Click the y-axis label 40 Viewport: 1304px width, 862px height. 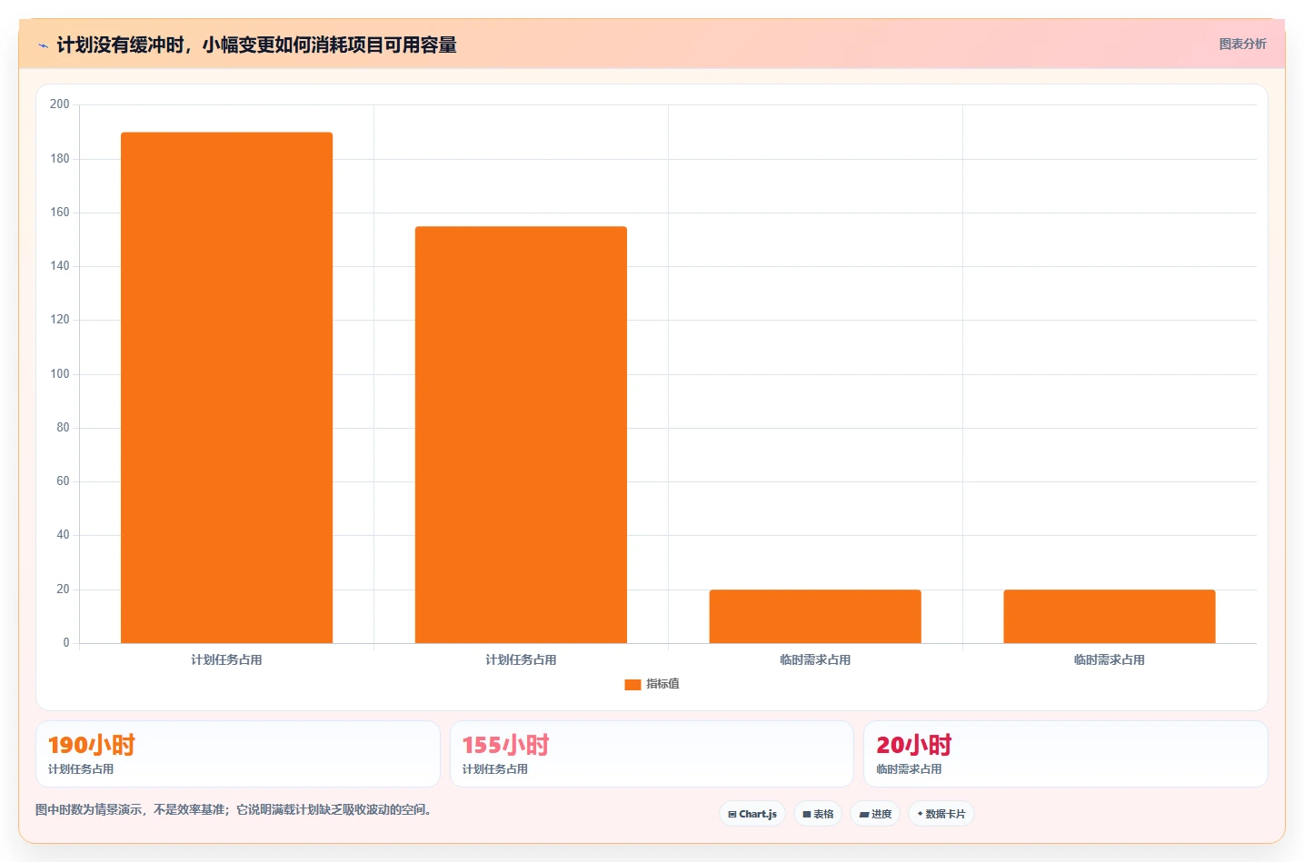(63, 535)
